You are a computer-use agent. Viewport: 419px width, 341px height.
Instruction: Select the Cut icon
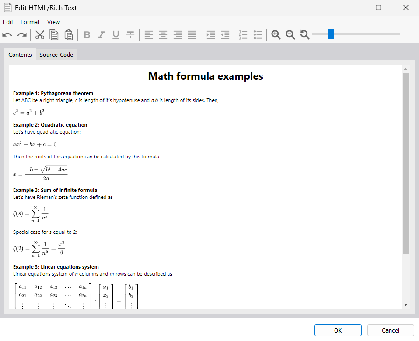pyautogui.click(x=40, y=34)
